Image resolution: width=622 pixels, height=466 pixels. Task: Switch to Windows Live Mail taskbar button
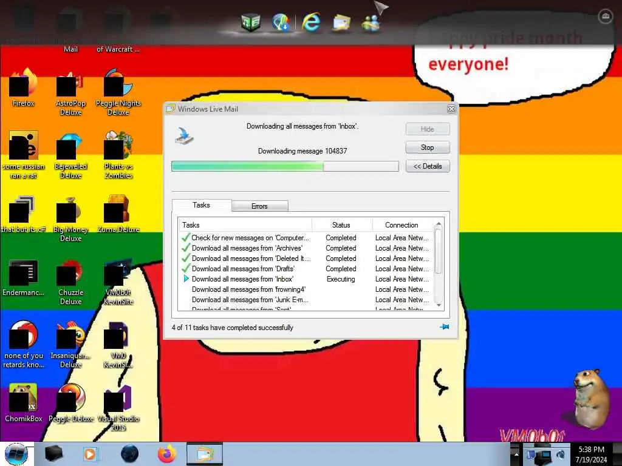click(x=205, y=454)
